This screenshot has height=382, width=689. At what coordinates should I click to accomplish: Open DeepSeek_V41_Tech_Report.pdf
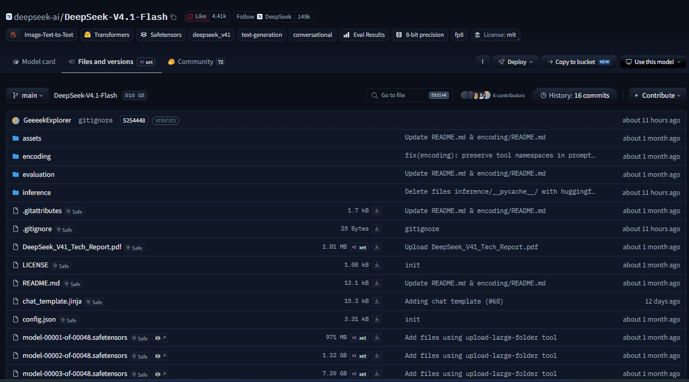(72, 247)
